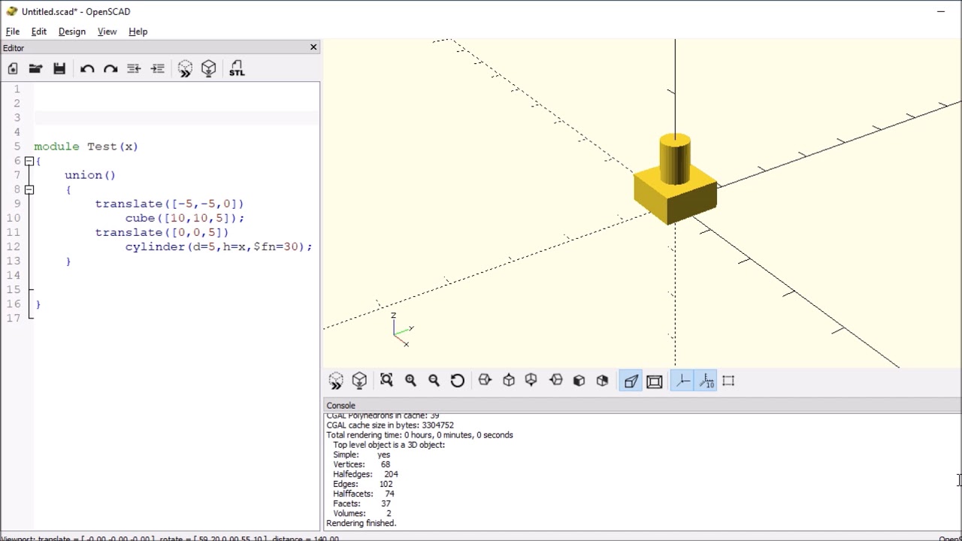Create a new file from editor toolbar

[x=13, y=69]
